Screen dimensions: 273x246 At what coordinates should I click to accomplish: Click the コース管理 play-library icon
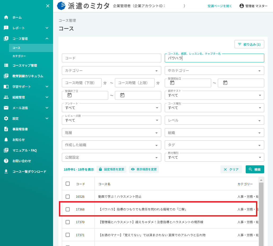point(6,38)
